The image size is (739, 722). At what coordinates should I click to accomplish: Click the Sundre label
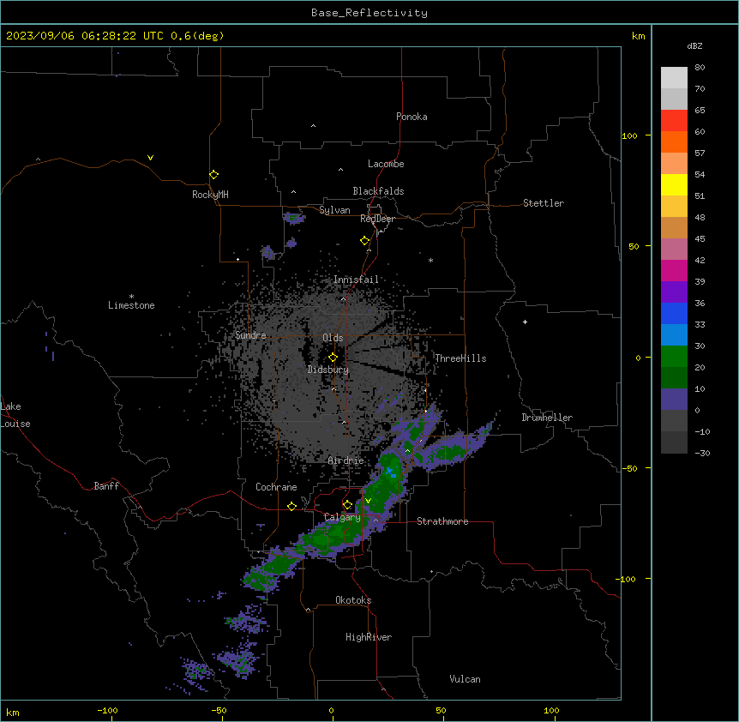(x=250, y=335)
